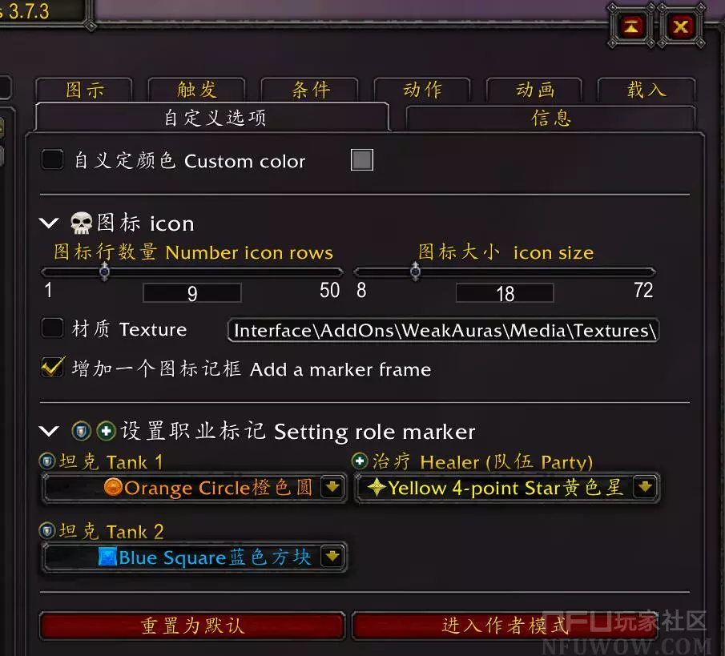Click the shield tank icon in role marker header
The image size is (725, 656).
click(x=82, y=431)
